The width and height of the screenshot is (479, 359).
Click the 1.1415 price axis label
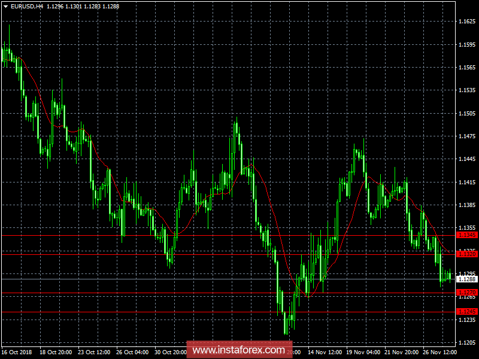(467, 182)
